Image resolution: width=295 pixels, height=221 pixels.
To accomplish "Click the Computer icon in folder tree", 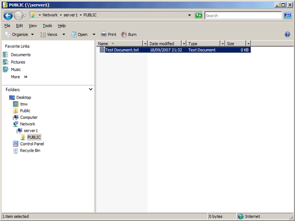I will click(x=16, y=117).
